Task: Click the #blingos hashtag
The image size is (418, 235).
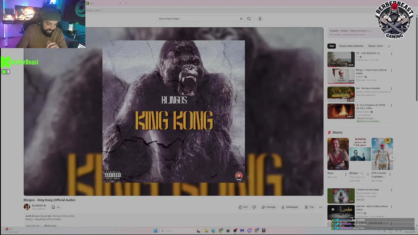Action: click(x=57, y=216)
